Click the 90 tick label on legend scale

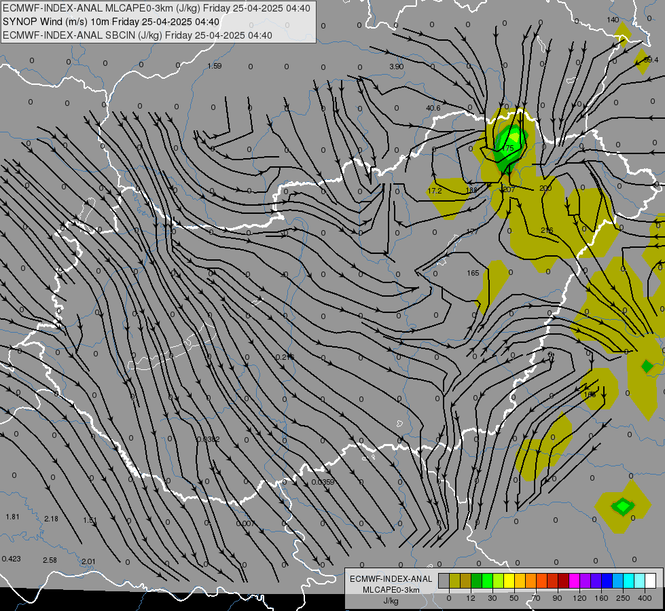[x=557, y=598]
